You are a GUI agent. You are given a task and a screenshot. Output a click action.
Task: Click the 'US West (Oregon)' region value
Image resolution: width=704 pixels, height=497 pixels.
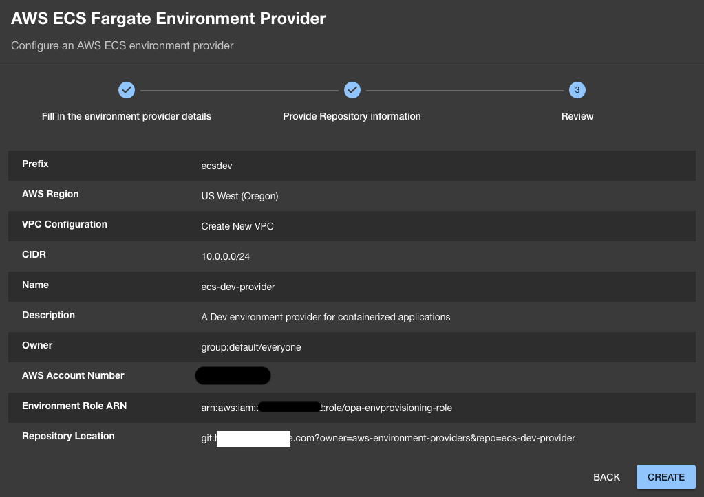(239, 196)
